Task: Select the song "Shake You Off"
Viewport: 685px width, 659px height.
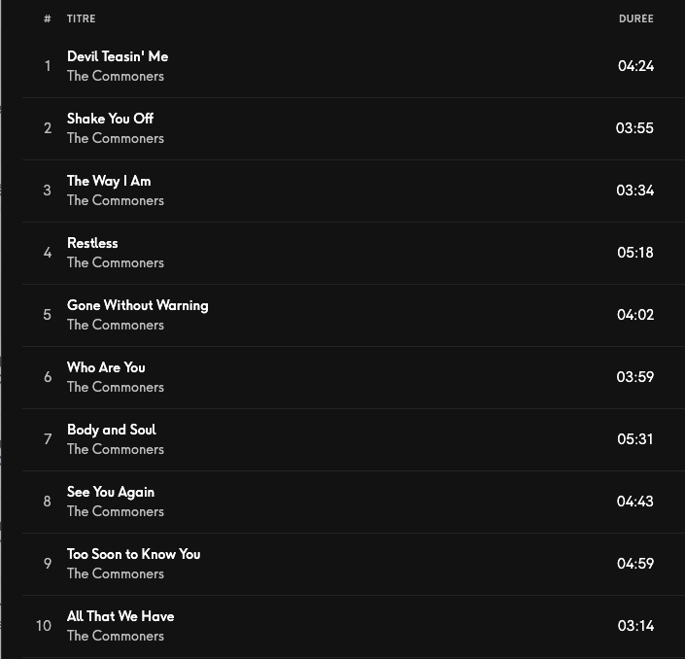Action: click(x=110, y=119)
